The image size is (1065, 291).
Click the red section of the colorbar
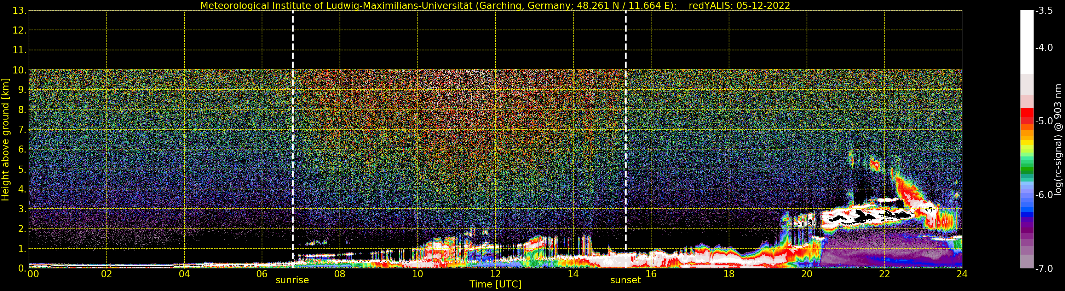1027,115
